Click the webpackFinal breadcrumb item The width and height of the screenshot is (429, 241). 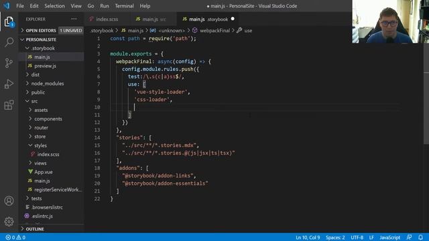214,31
